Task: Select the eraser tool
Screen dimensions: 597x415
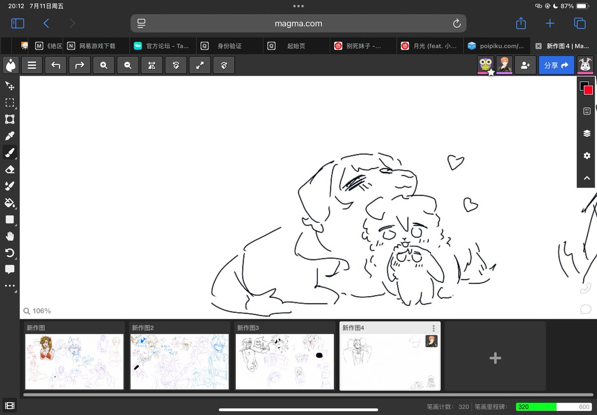Action: tap(9, 170)
